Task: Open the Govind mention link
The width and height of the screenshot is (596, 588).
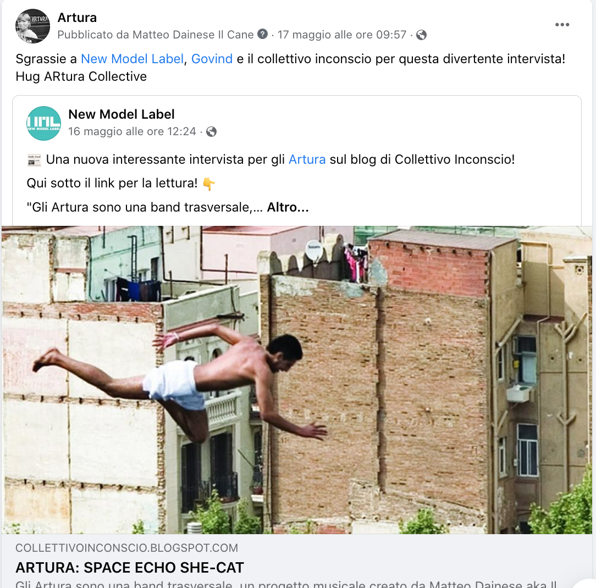Action: (x=212, y=59)
